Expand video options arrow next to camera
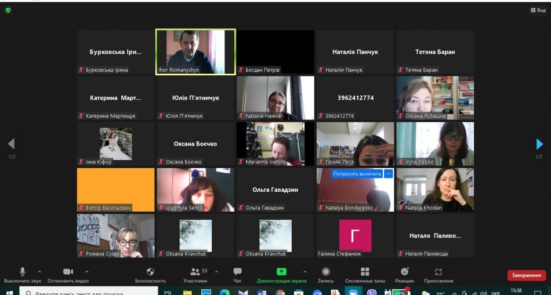The image size is (551, 295). point(87,271)
